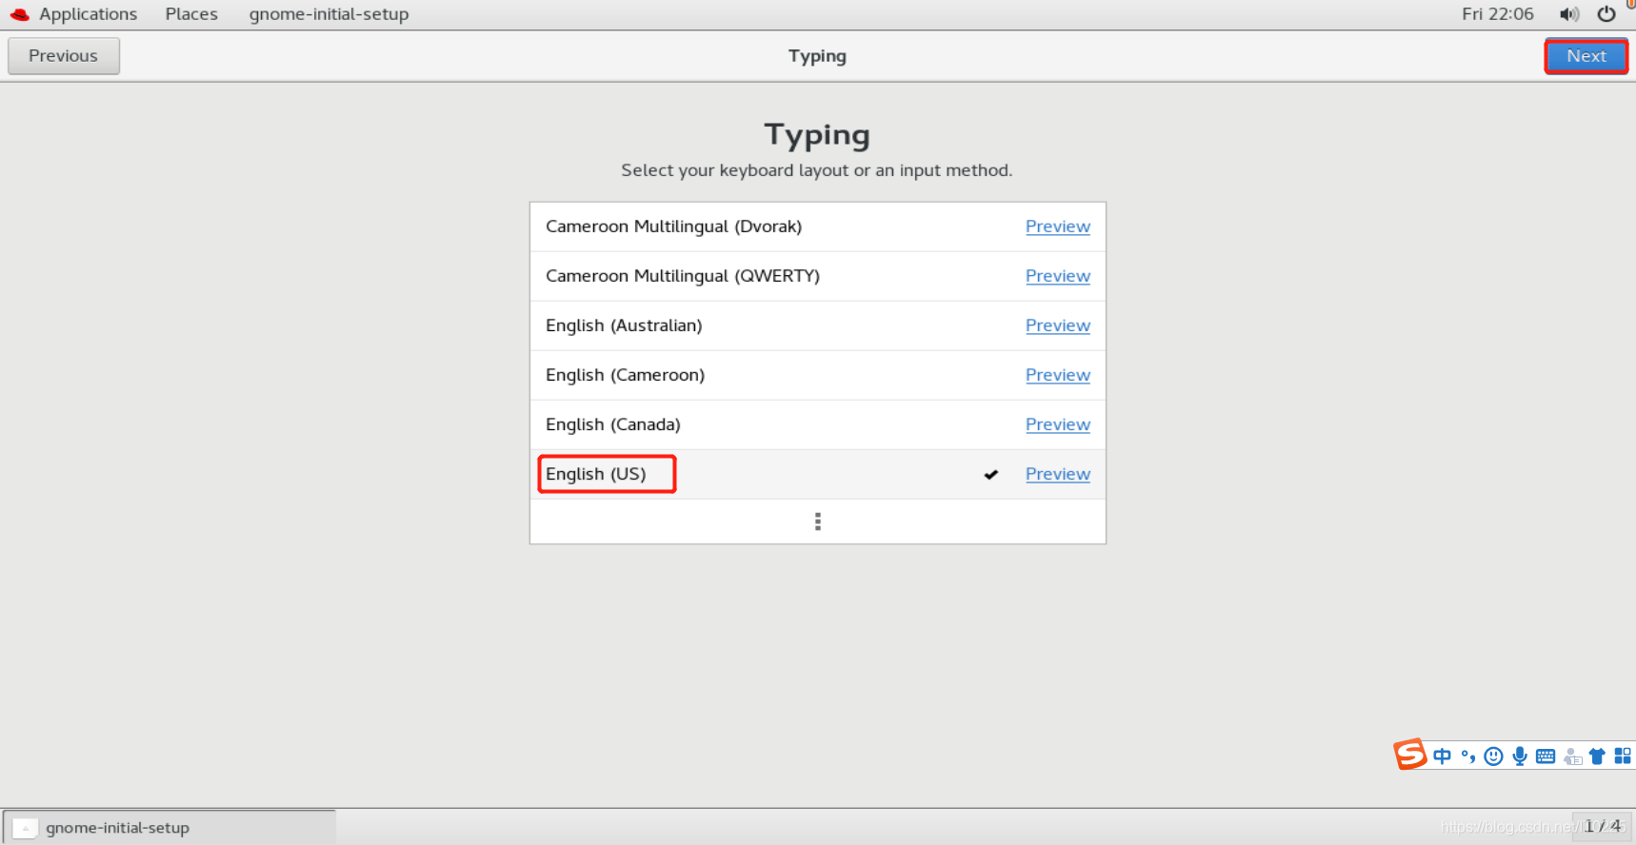Select English (Australian) layout row
Screen dimensions: 1636x845
click(818, 325)
